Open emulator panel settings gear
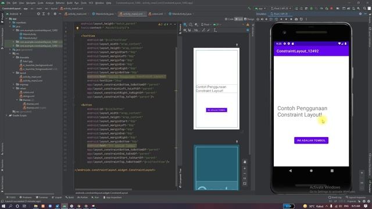Viewport: 372px width, 209px height. click(360, 14)
